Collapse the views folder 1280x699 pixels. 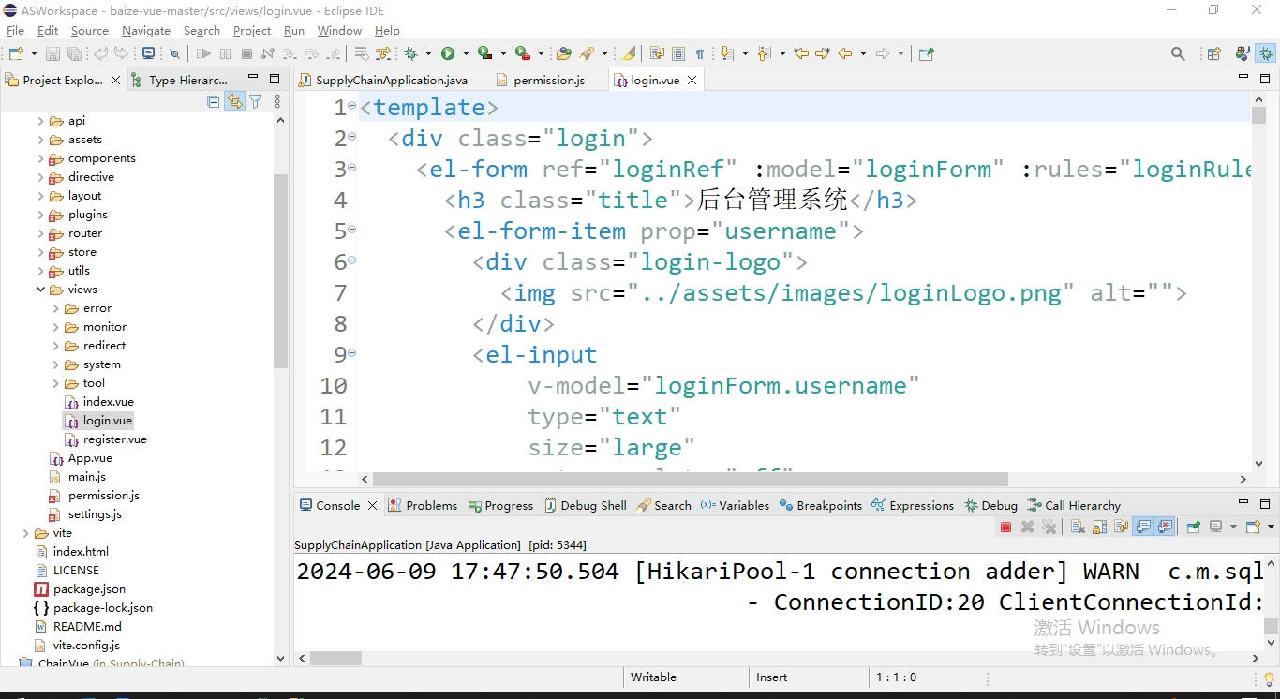pos(40,290)
